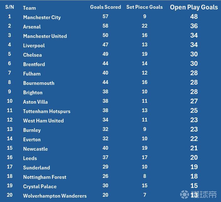Click the "Set Piece Goals" header
Image resolution: width=221 pixels, height=202 pixels.
144,7
